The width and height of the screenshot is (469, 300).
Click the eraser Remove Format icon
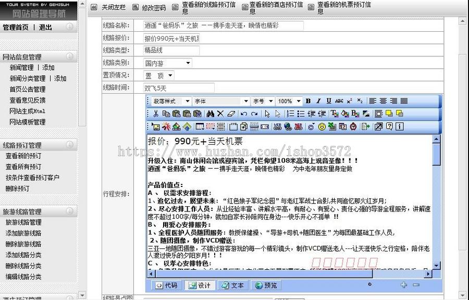click(231, 114)
